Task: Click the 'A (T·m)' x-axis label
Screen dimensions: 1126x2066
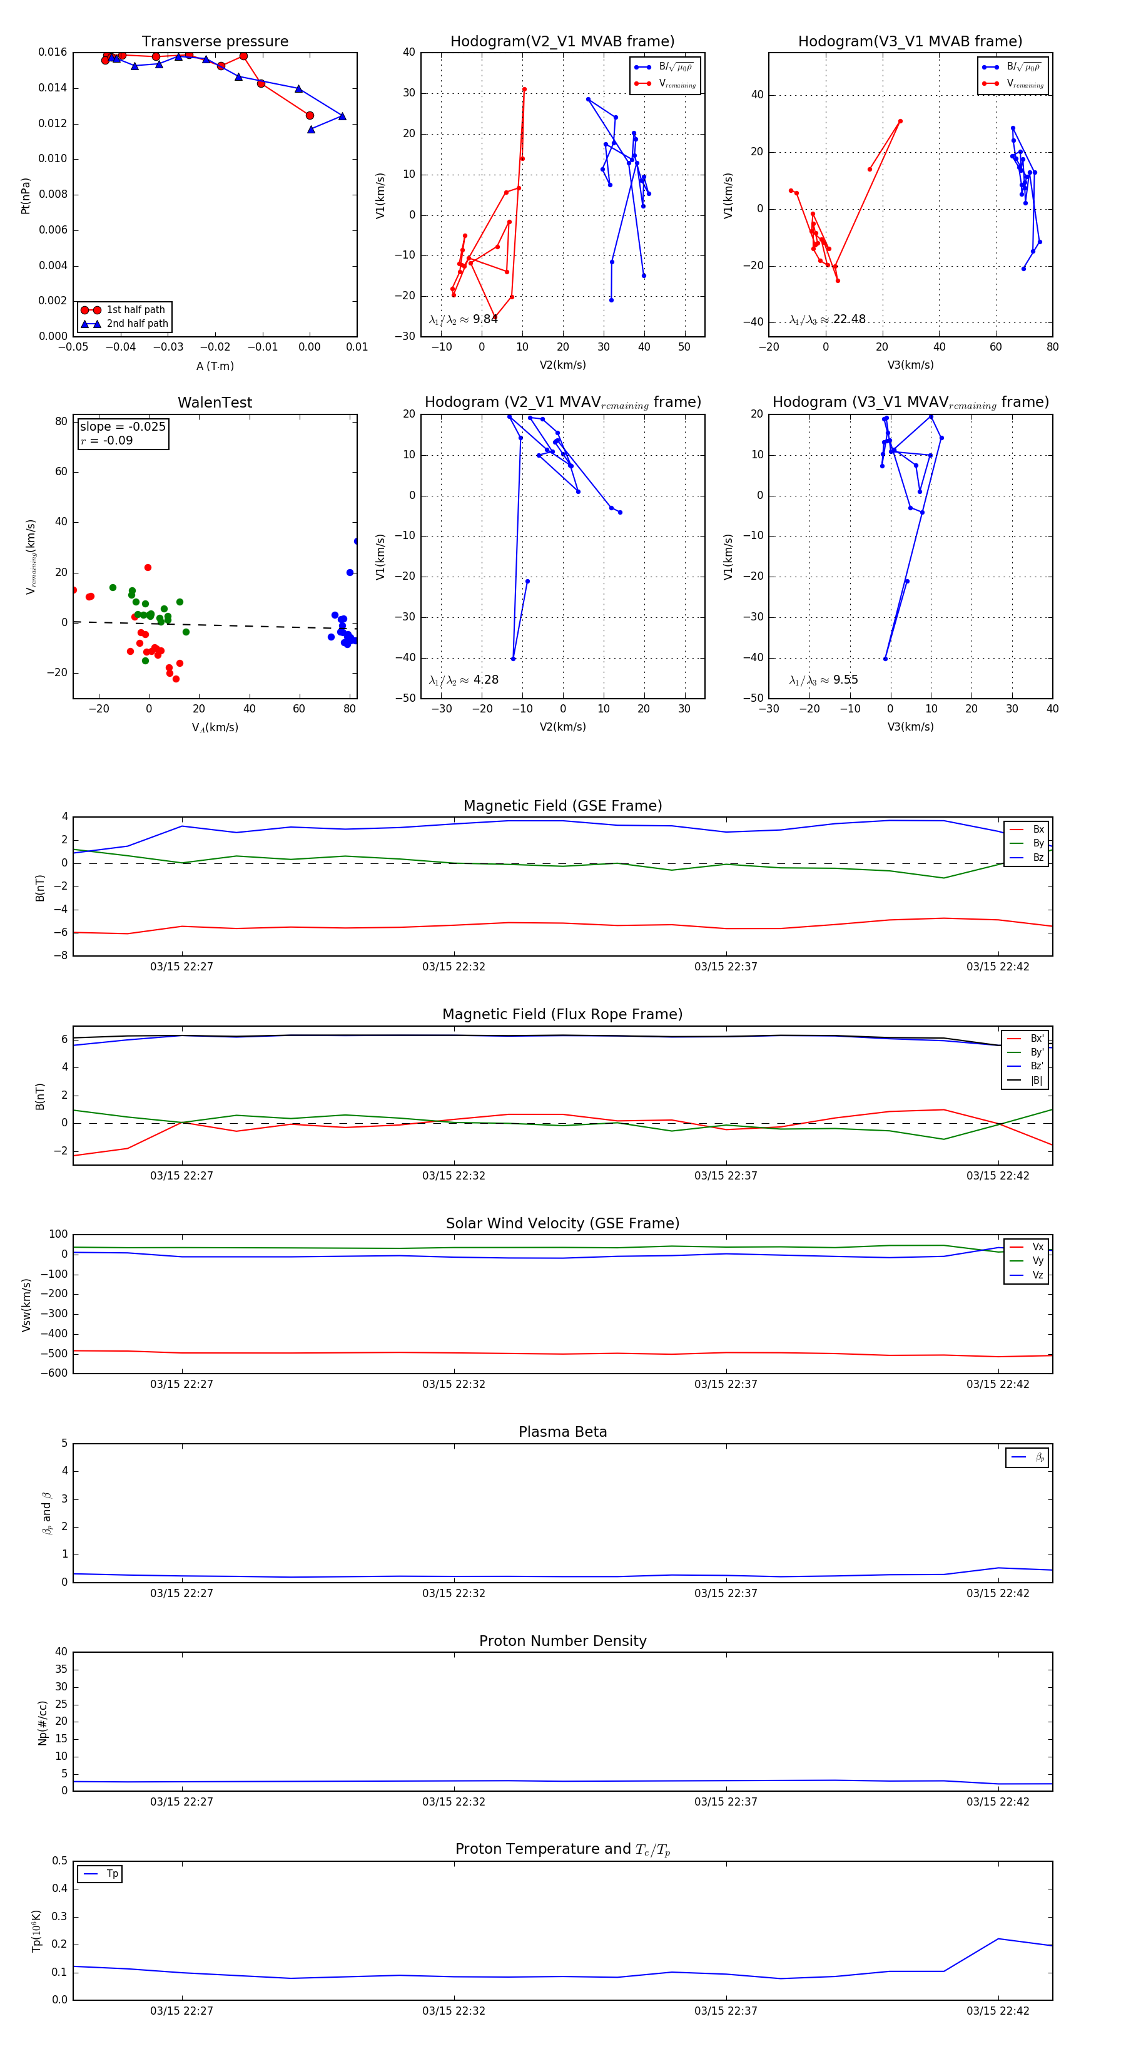Action: [x=215, y=366]
